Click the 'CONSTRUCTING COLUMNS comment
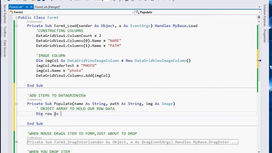The height and width of the screenshot is (153, 272). click(59, 31)
